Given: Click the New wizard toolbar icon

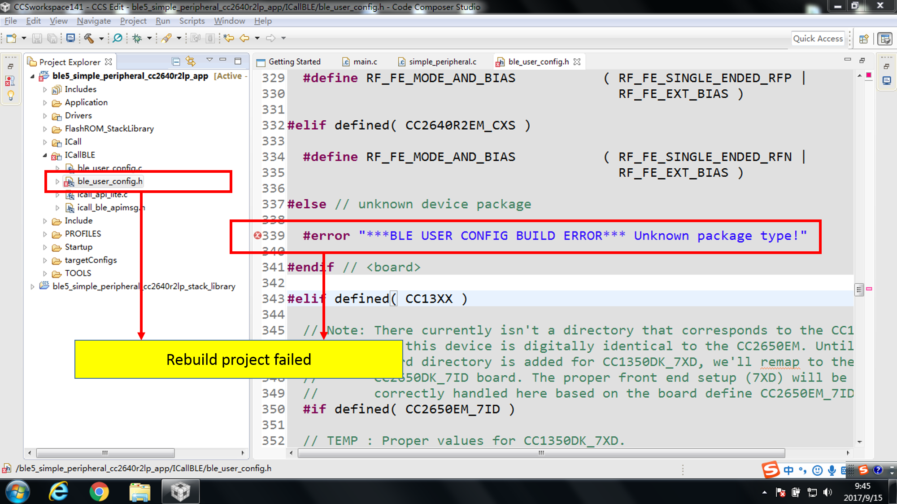Looking at the screenshot, I should click(11, 39).
